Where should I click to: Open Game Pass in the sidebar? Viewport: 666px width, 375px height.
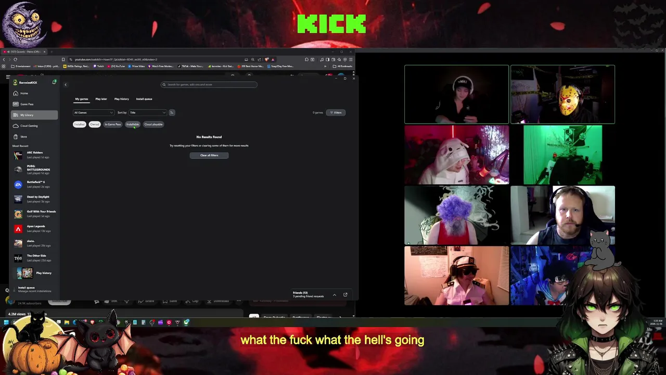[34, 104]
